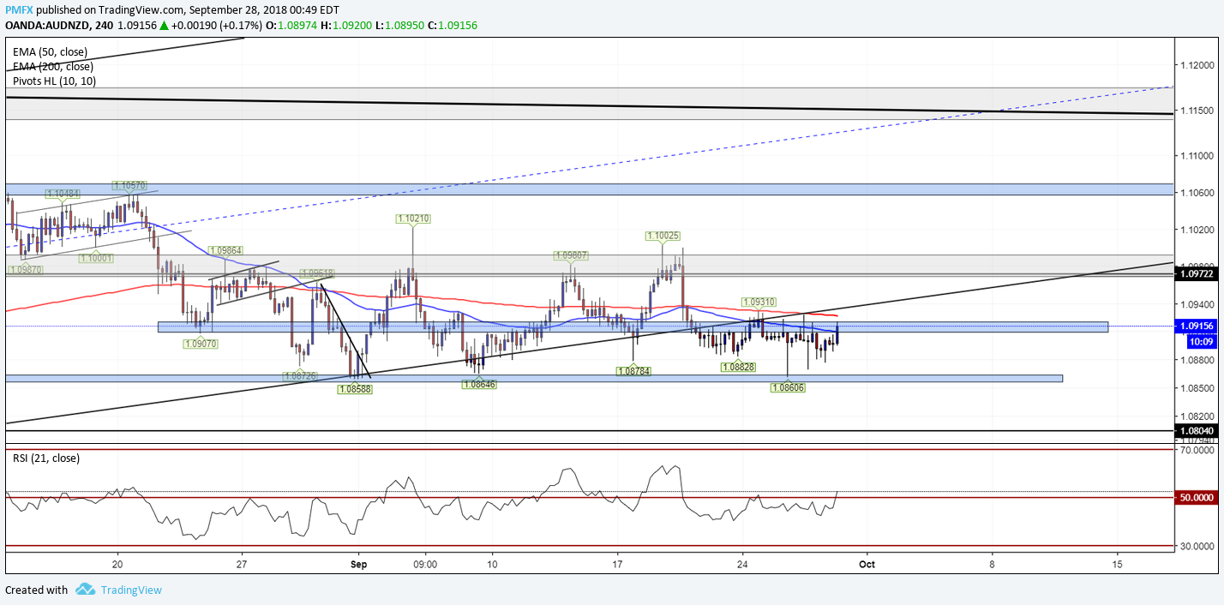Viewport: 1224px width, 605px height.
Task: Click the Oct date on time axis
Action: coord(867,565)
